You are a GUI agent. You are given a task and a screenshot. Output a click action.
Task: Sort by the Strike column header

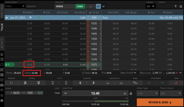coord(94,12)
